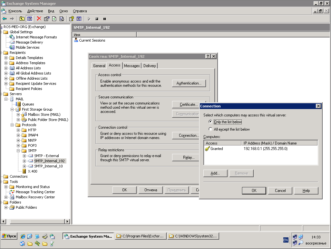Switch to the Delivery tab

coord(150,66)
